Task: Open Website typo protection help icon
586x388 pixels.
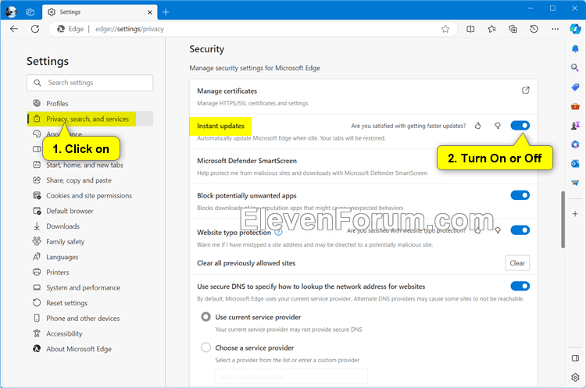Action: coord(278,232)
